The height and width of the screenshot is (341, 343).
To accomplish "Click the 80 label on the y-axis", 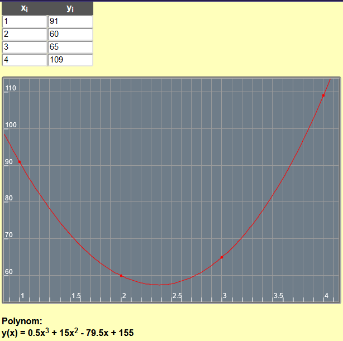I will click(8, 198).
